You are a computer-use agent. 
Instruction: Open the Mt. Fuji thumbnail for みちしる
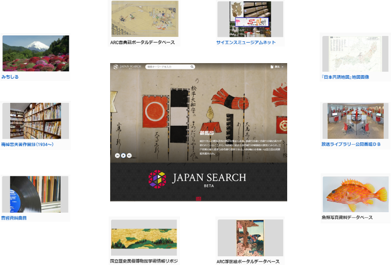coord(36,53)
